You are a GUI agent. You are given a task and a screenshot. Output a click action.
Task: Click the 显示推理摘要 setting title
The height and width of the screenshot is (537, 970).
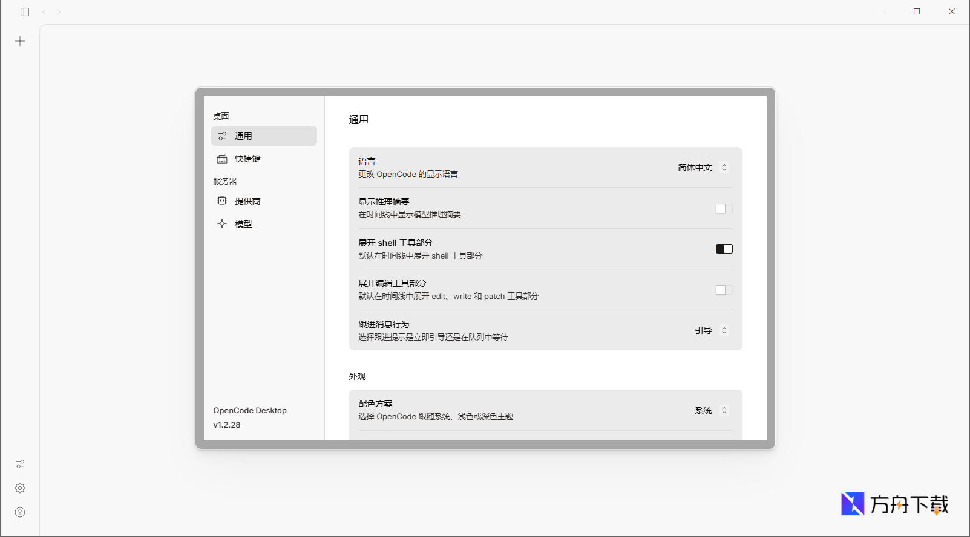[384, 202]
